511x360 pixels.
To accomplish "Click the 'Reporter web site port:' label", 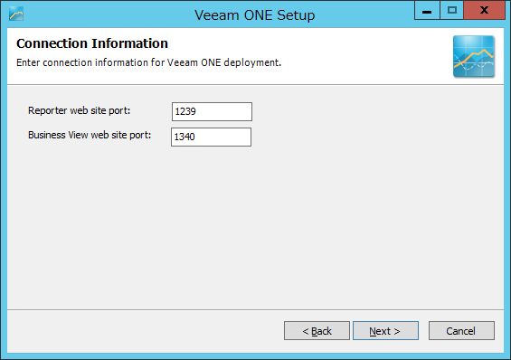I will tap(80, 110).
